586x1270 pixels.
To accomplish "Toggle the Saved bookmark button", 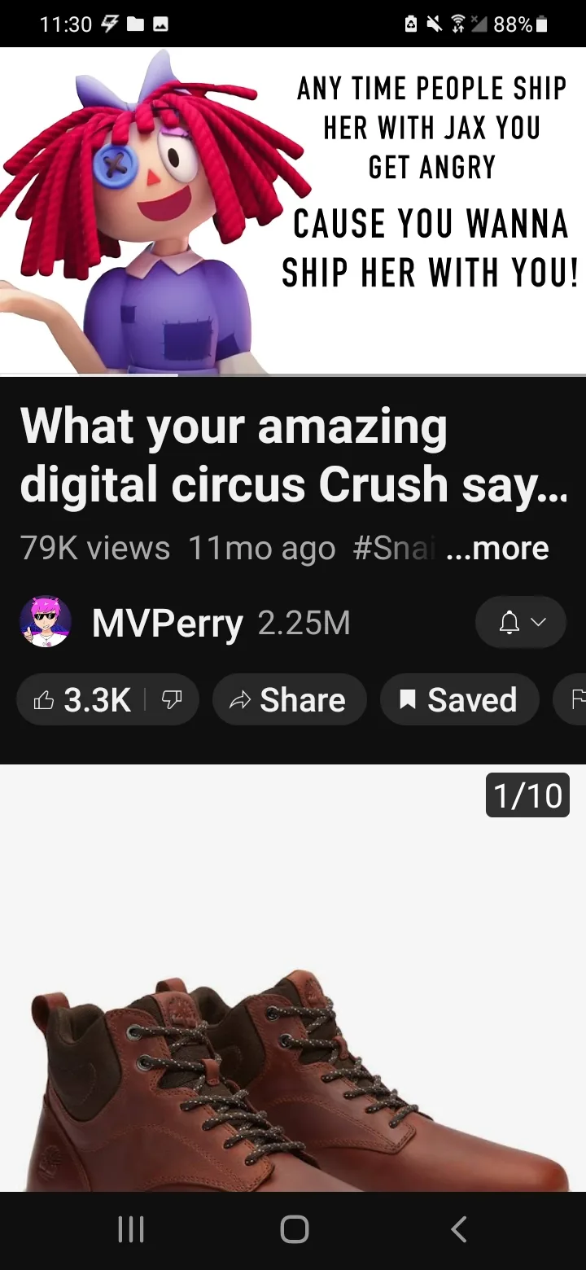I will point(459,699).
